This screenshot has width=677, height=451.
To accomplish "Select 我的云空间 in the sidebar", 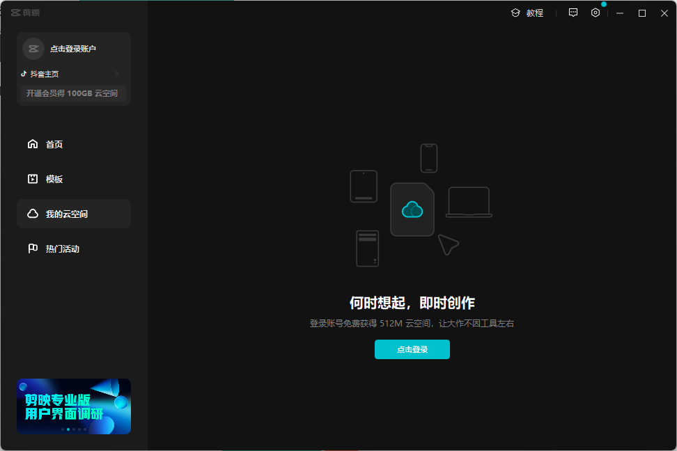I will (73, 214).
